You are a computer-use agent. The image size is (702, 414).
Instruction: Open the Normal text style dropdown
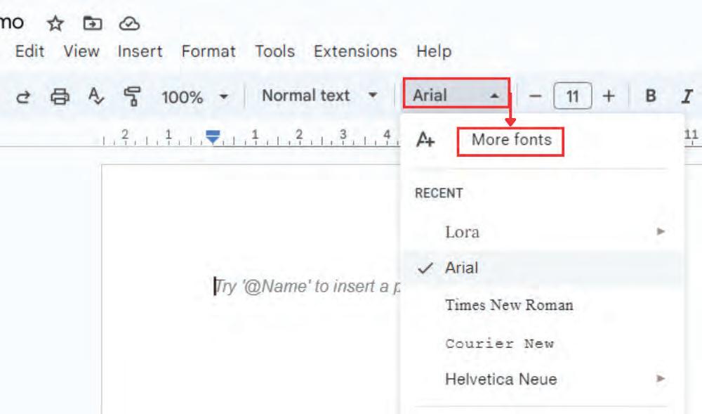[x=319, y=96]
